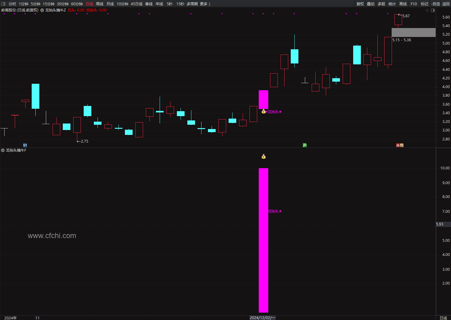Select the 1分钟 period tab
This screenshot has height=320, width=451.
coord(23,4)
